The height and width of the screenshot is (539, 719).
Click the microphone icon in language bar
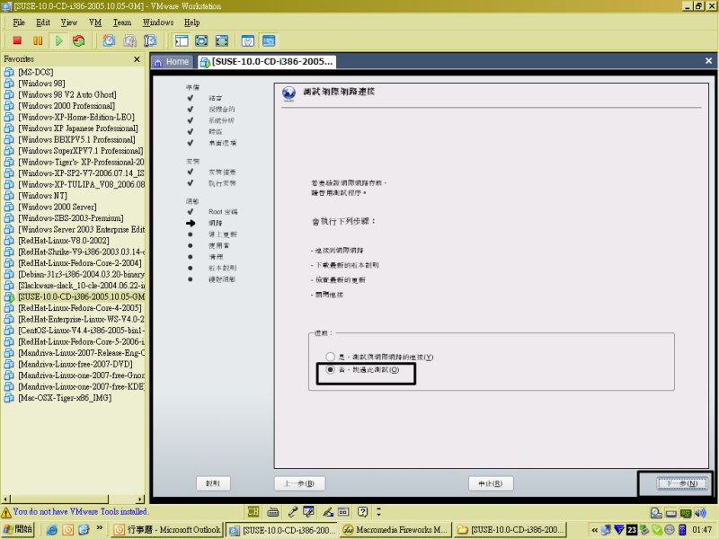[292, 511]
